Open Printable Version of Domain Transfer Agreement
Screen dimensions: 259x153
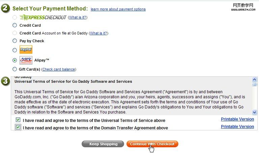point(237,127)
